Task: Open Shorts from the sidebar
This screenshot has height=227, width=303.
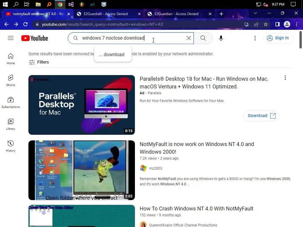Action: pos(11,80)
